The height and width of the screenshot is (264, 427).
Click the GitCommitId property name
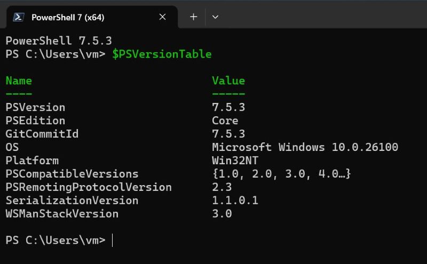tap(42, 134)
